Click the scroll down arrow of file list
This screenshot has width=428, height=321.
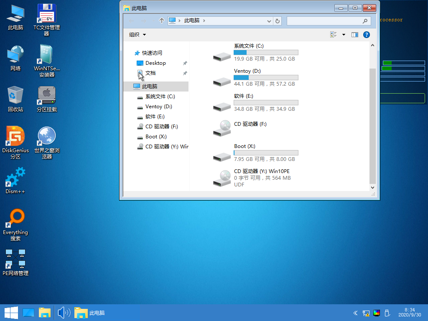[x=373, y=188]
